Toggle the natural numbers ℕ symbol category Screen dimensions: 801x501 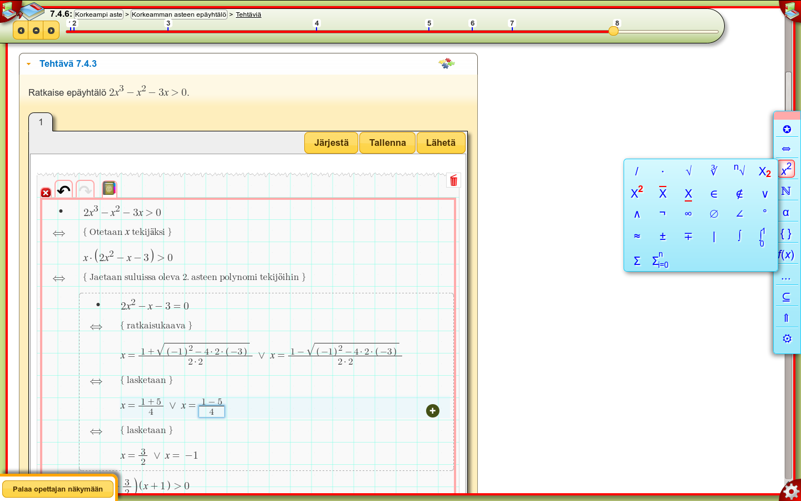pyautogui.click(x=786, y=191)
